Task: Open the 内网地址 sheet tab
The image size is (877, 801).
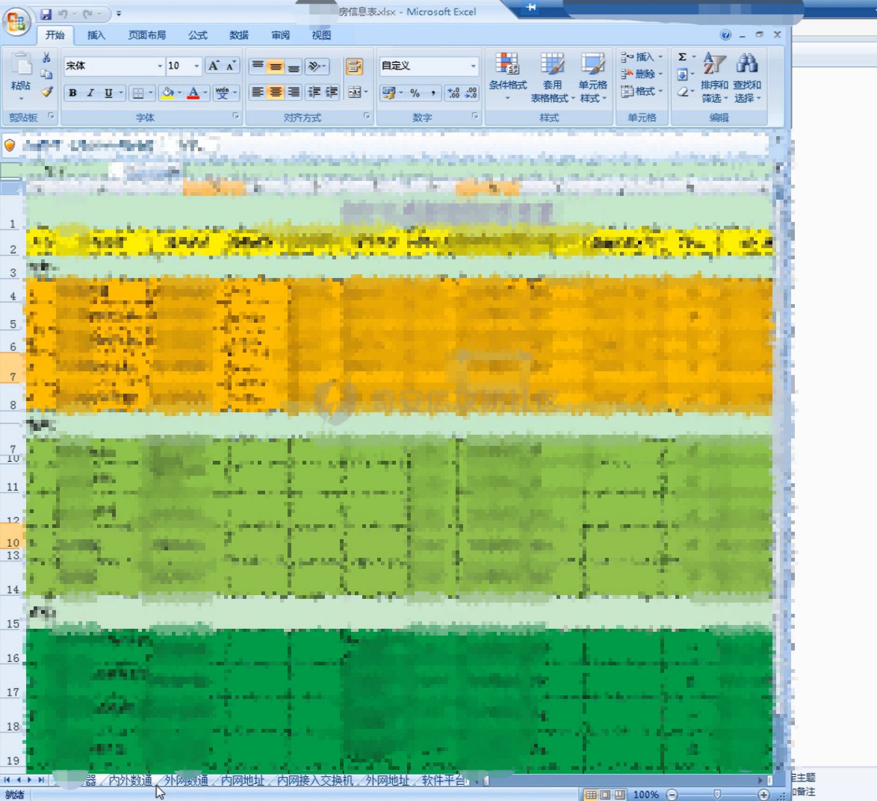Action: 243,780
